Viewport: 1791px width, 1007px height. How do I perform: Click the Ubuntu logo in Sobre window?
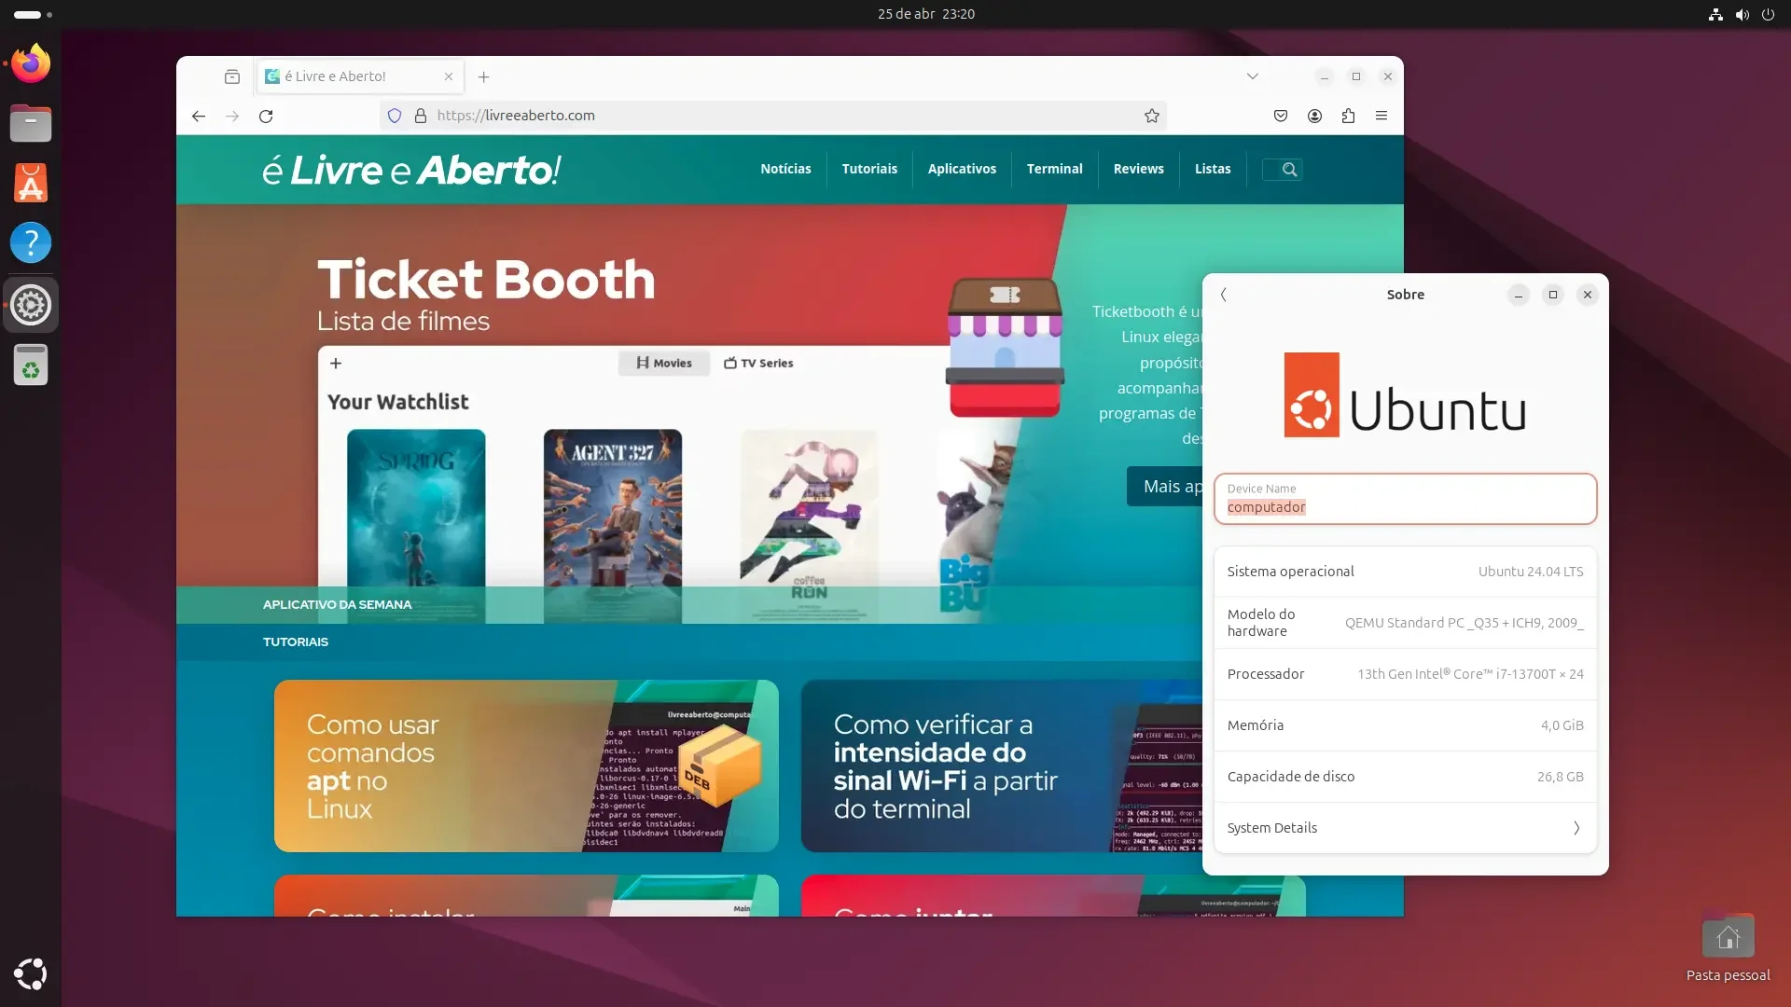click(1405, 394)
